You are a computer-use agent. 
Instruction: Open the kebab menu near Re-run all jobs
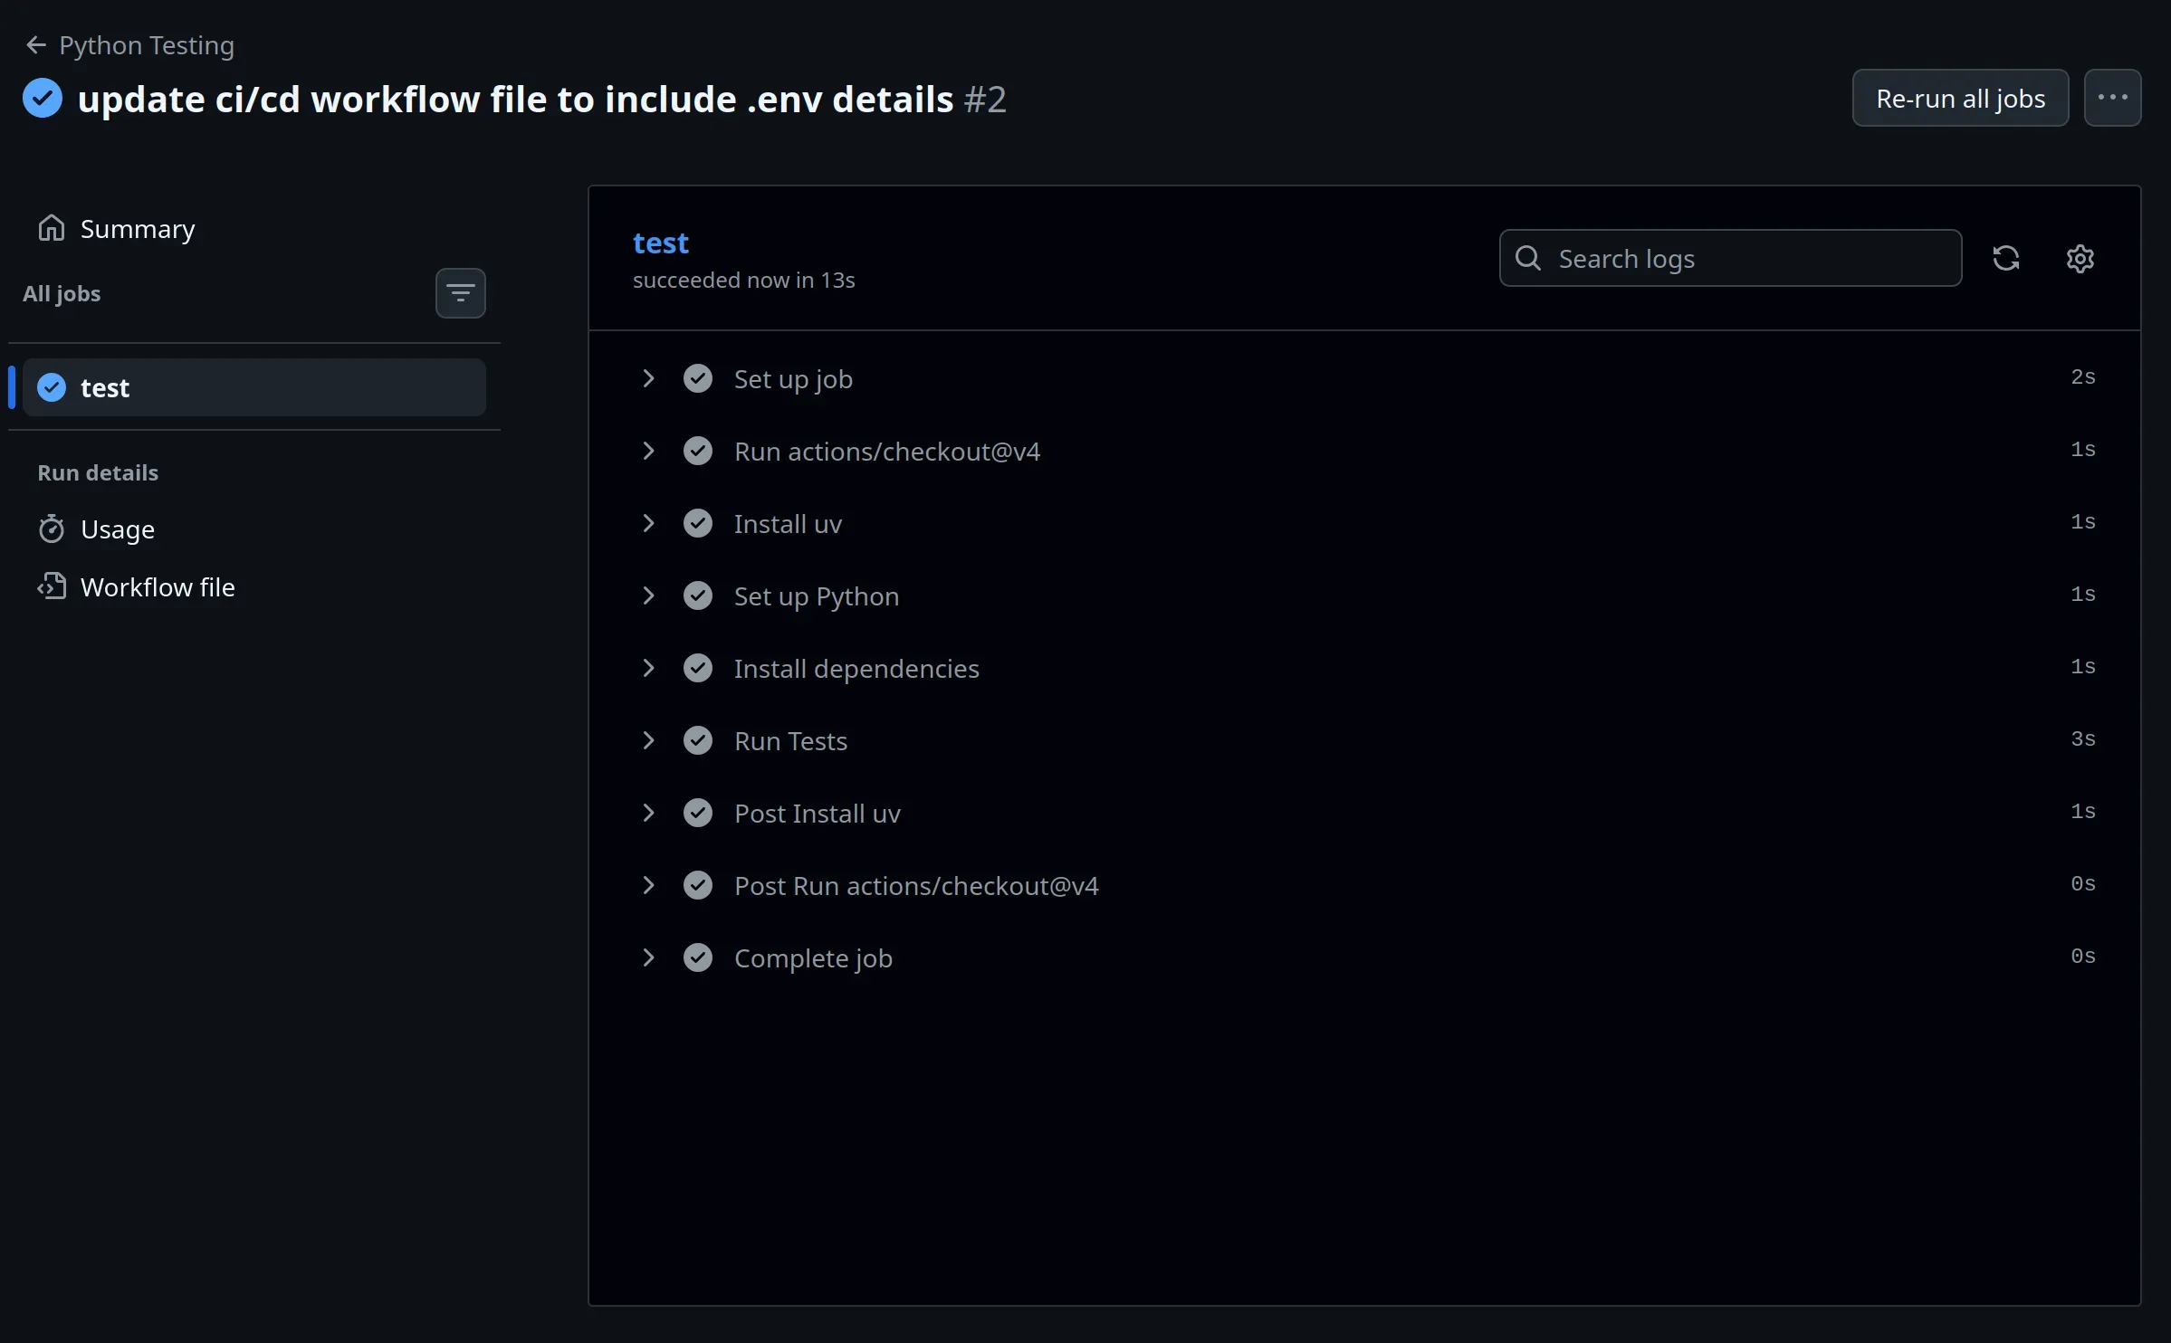(x=2113, y=98)
